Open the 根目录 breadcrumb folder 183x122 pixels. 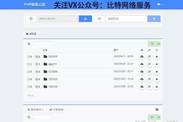point(31,34)
